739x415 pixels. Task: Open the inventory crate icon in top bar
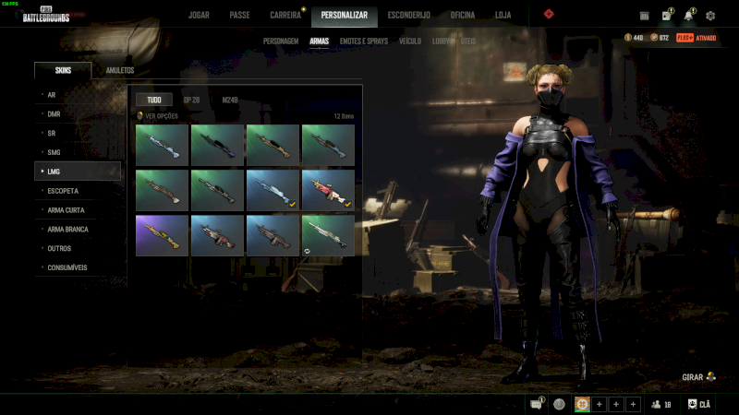point(644,16)
